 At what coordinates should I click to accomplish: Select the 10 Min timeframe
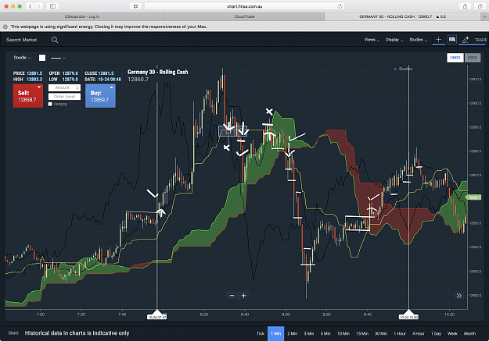(x=343, y=333)
